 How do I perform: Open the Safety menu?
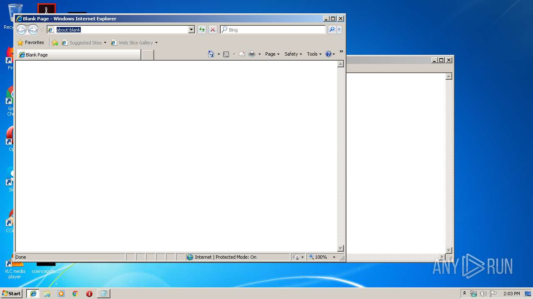click(293, 54)
